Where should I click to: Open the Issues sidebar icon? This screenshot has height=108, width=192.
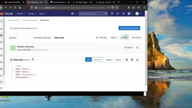[x=1, y=42]
